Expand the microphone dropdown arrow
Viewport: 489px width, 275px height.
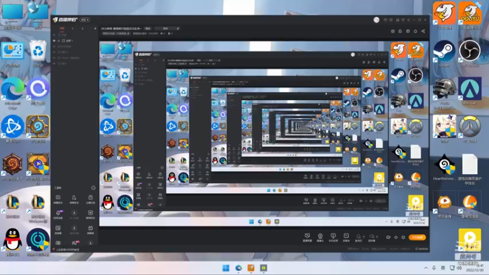[364, 237]
